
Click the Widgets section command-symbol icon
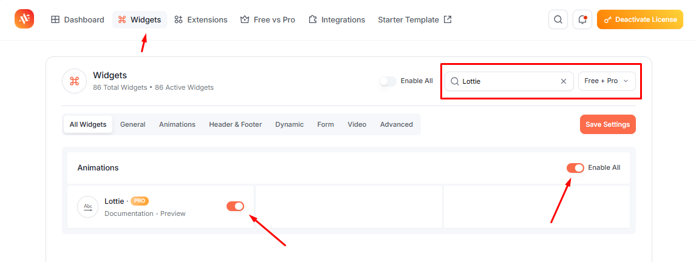pos(74,81)
